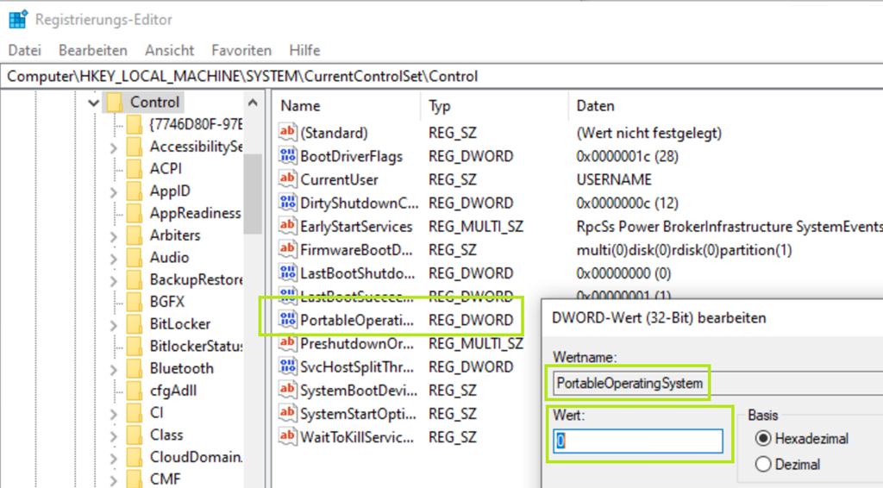
Task: Click the Registry Editor app icon
Action: (x=17, y=19)
